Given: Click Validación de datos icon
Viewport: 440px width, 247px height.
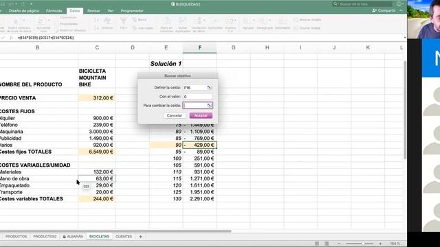Looking at the screenshot, I should click(198, 21).
